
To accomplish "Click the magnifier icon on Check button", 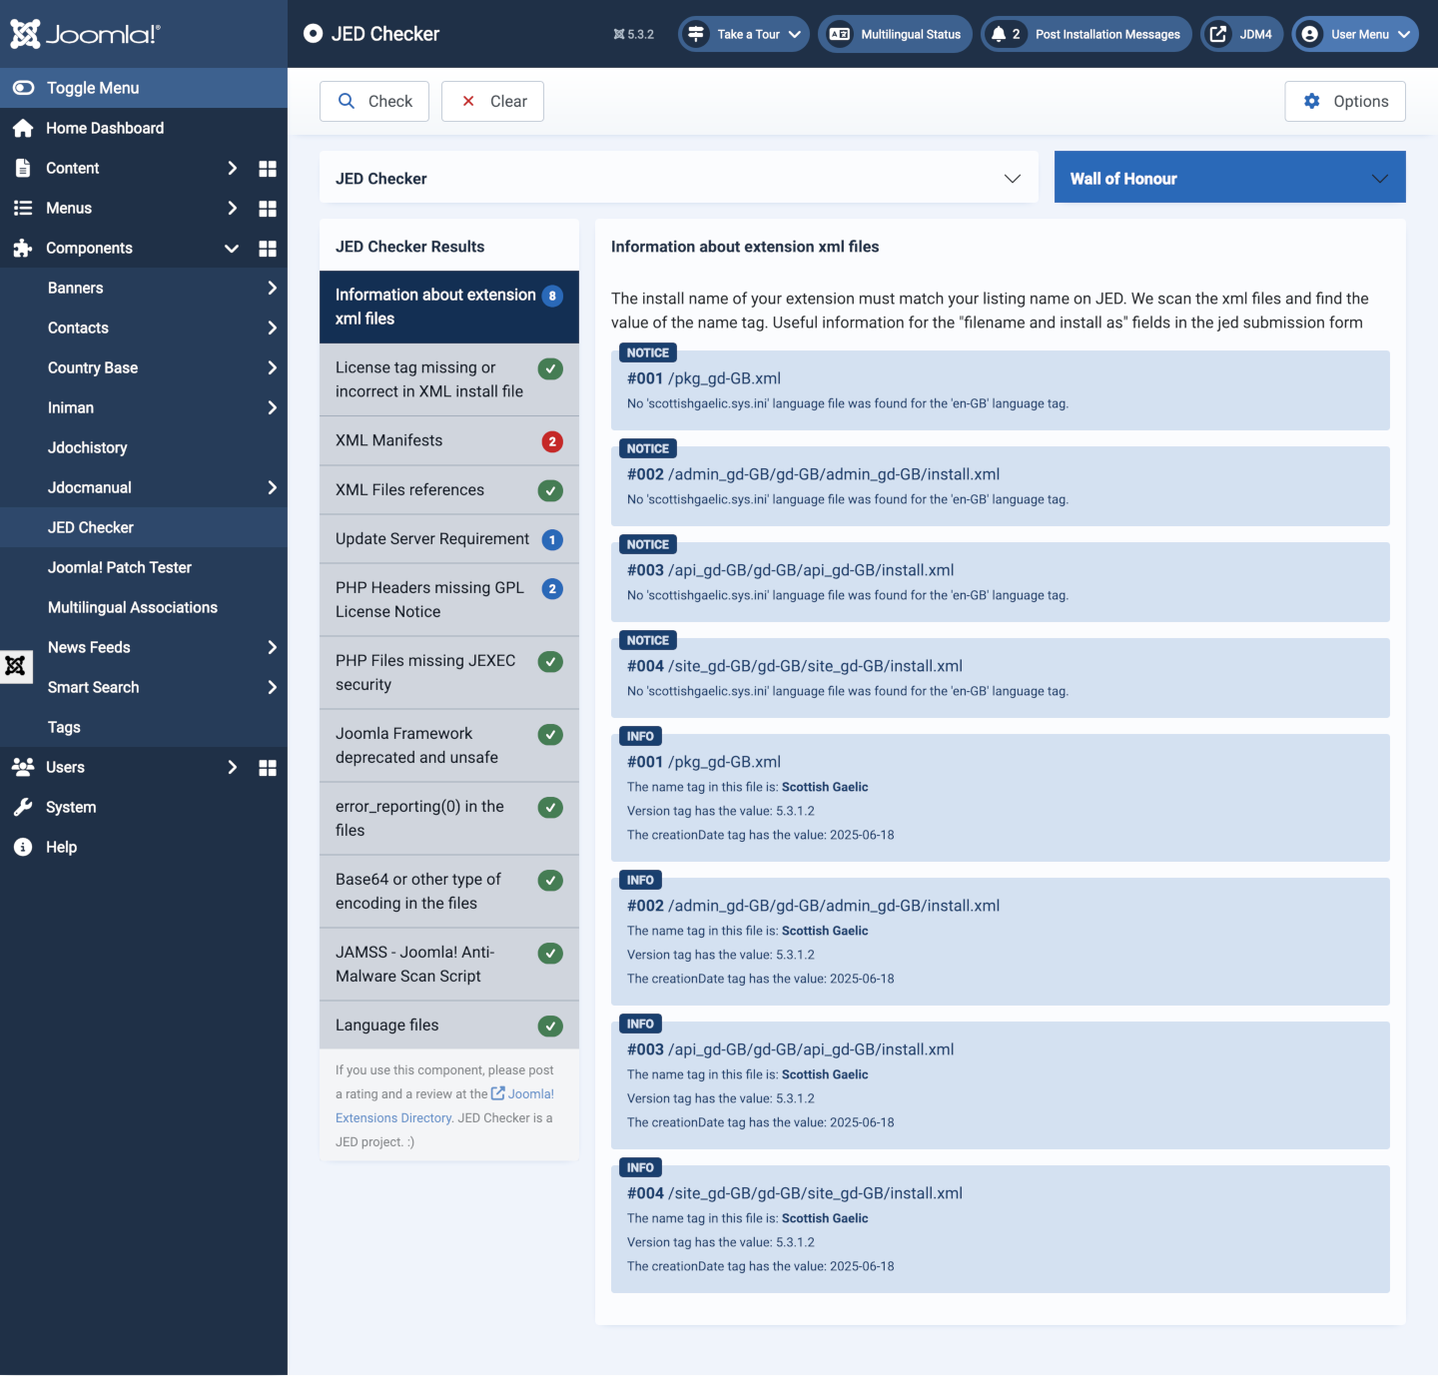I will coord(347,101).
